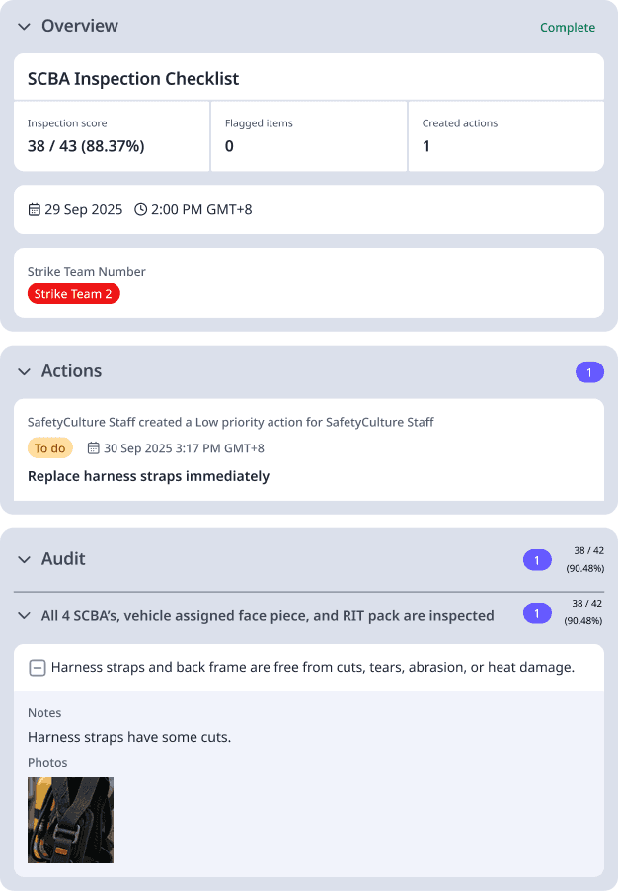Collapse the All 4 SCBA's subsection chevron
This screenshot has width=618, height=891.
pos(24,616)
